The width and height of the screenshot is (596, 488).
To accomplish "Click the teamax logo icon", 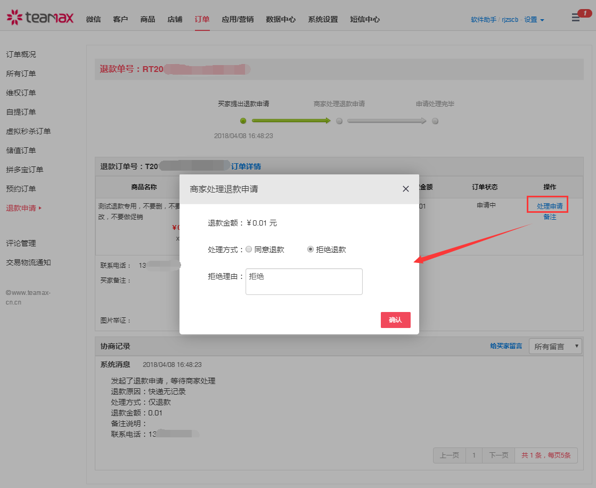I will click(x=15, y=18).
